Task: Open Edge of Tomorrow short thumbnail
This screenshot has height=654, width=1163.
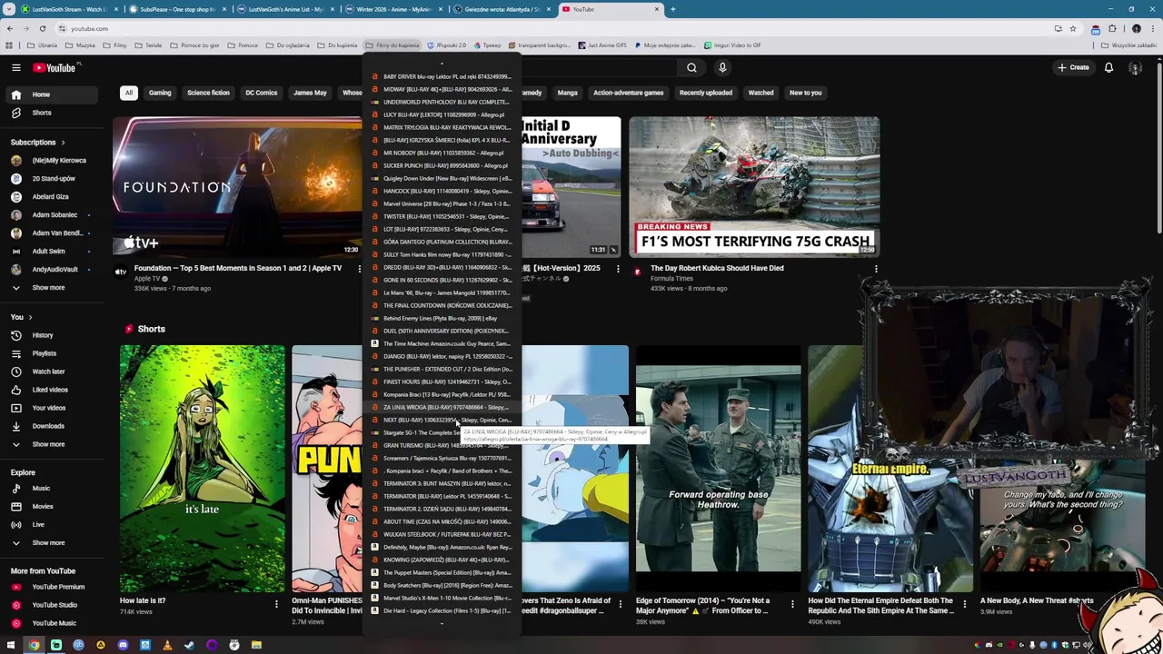Action: [718, 468]
